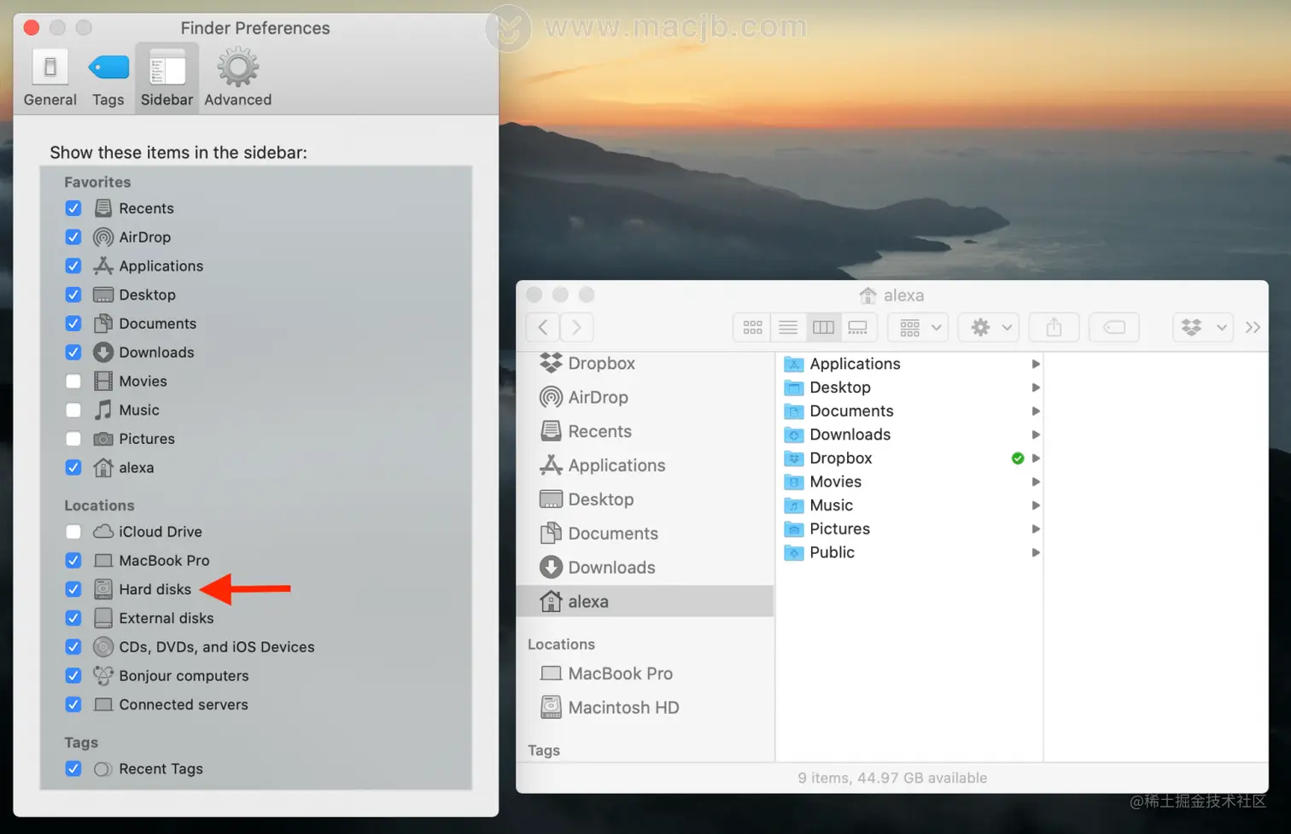Image resolution: width=1291 pixels, height=834 pixels.
Task: Toggle the alexa home checkbox
Action: tap(73, 468)
